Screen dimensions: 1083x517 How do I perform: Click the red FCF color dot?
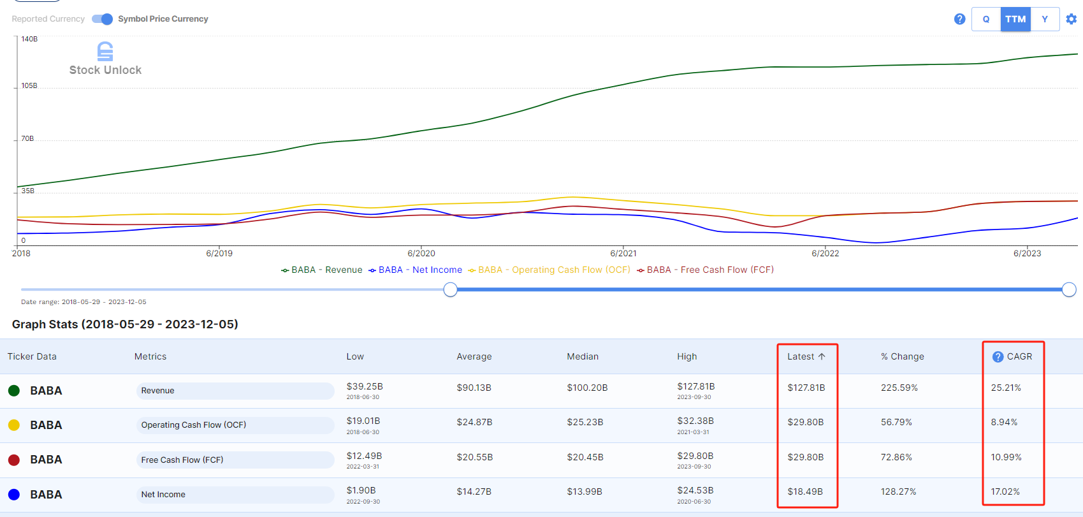14,460
